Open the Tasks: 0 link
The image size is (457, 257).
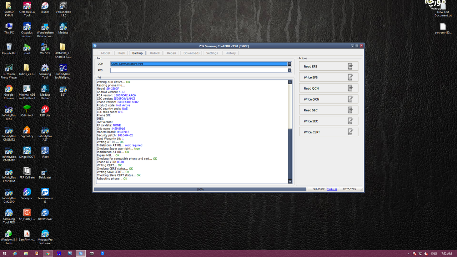tap(332, 189)
